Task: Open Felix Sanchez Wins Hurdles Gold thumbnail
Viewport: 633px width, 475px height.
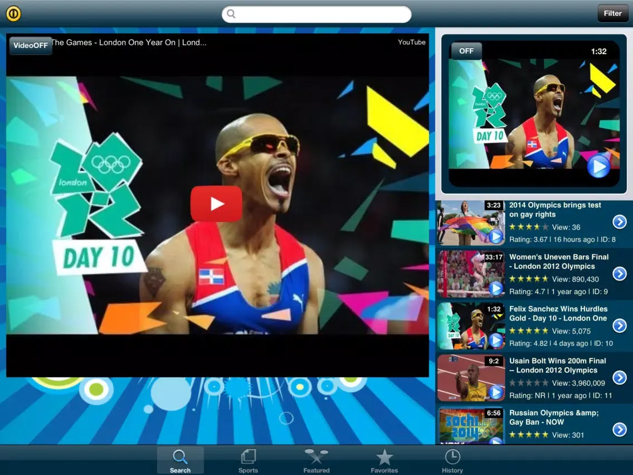Action: (x=471, y=326)
